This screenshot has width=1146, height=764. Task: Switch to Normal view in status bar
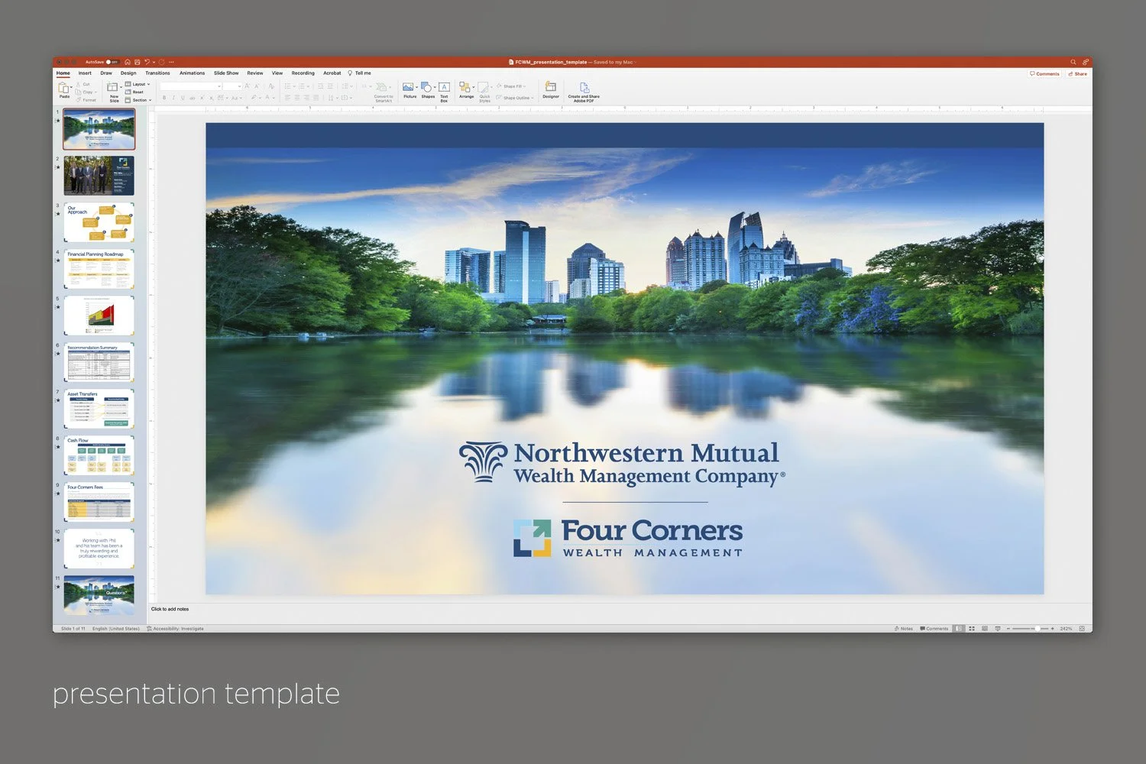(x=959, y=629)
